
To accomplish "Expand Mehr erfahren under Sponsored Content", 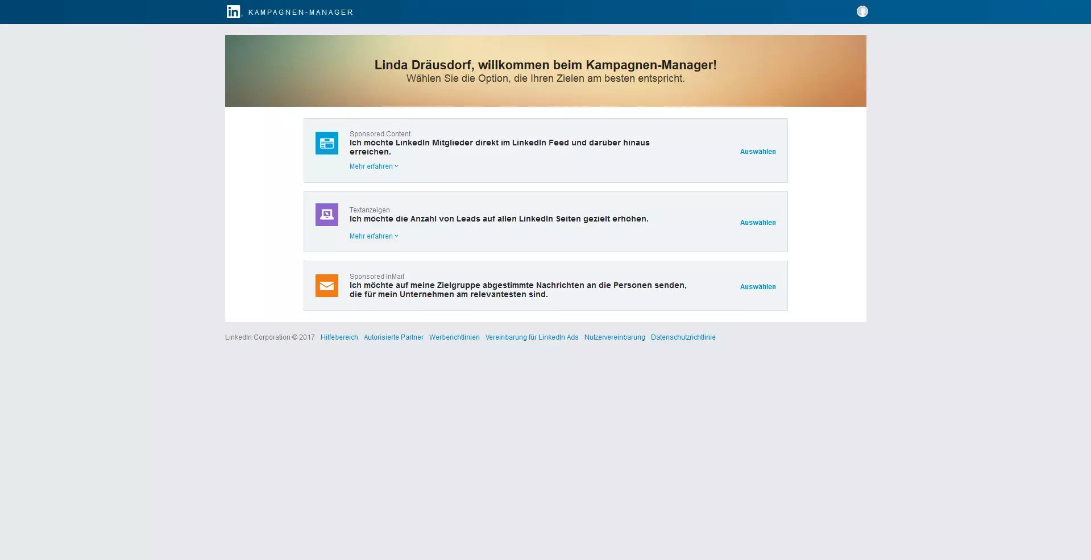I will 374,166.
